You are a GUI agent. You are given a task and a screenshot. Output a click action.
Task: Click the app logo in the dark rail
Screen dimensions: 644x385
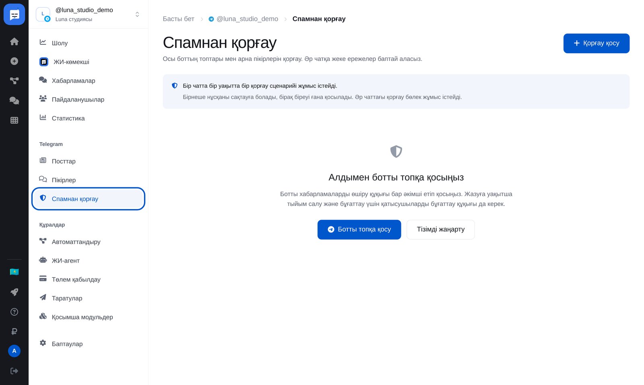click(x=14, y=14)
